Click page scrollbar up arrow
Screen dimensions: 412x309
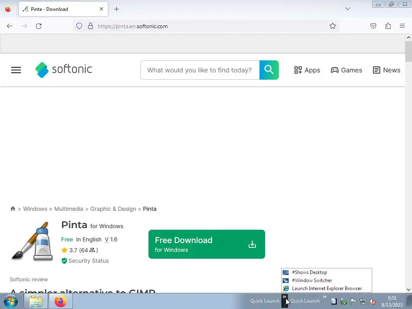pos(408,37)
